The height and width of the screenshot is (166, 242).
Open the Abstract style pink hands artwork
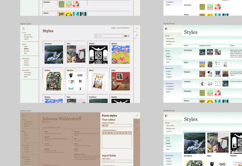tap(120, 55)
